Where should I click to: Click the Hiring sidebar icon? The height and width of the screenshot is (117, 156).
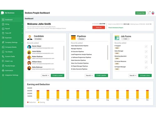3,24
